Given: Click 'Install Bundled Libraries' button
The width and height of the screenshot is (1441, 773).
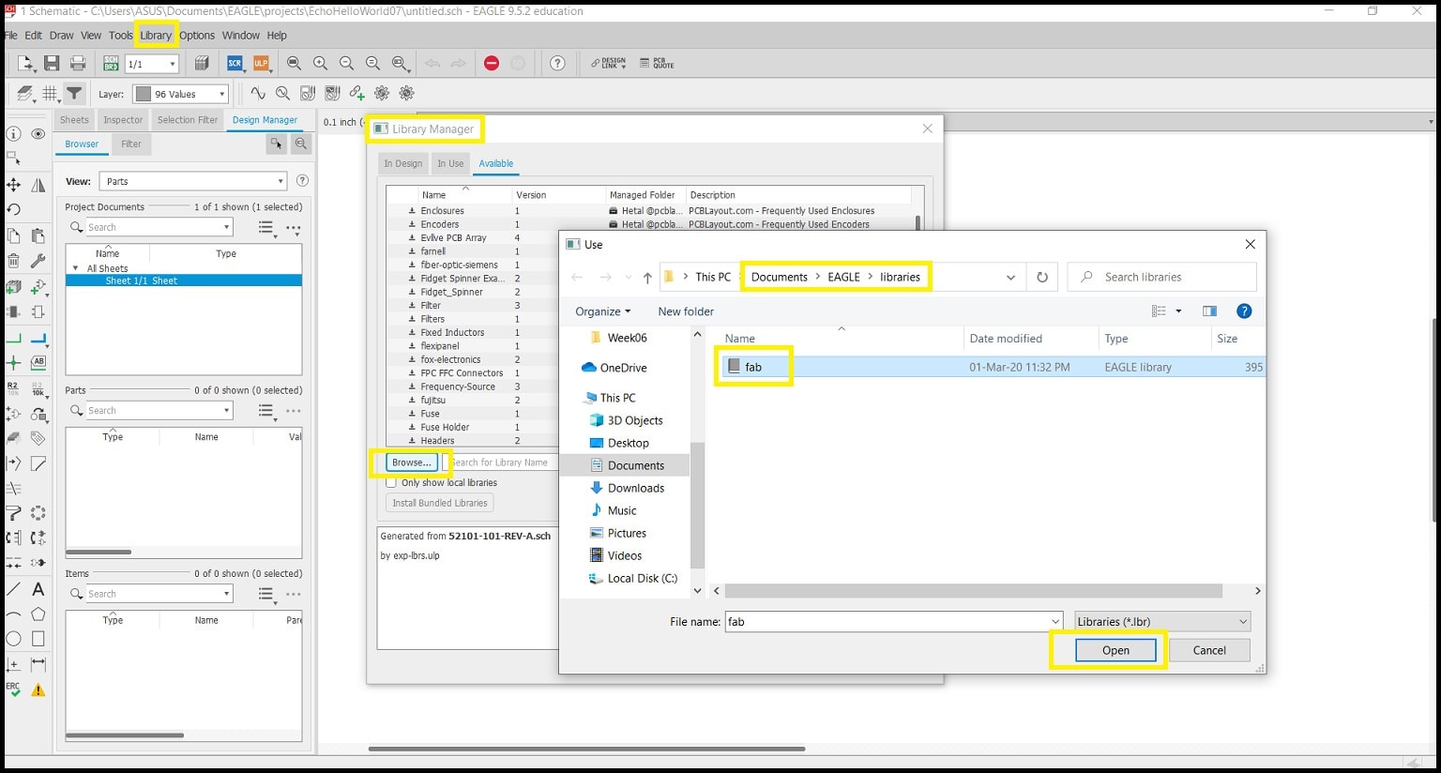Looking at the screenshot, I should (x=440, y=503).
